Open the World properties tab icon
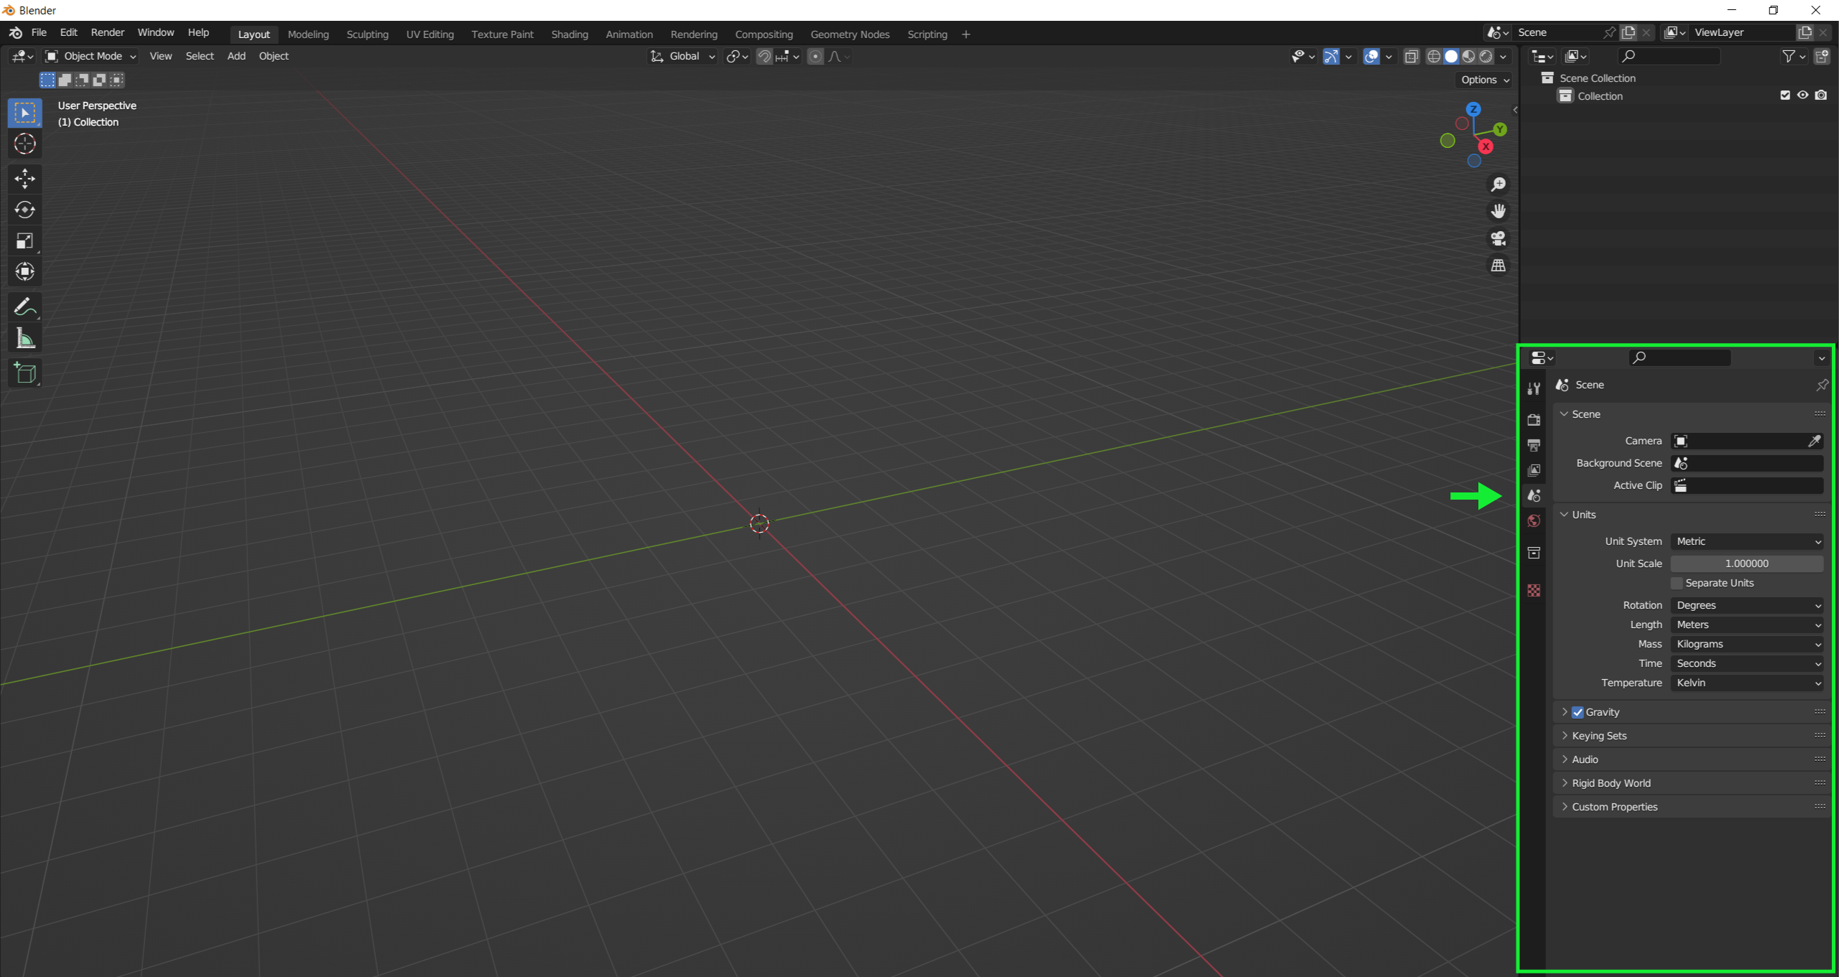Viewport: 1839px width, 977px height. point(1534,521)
